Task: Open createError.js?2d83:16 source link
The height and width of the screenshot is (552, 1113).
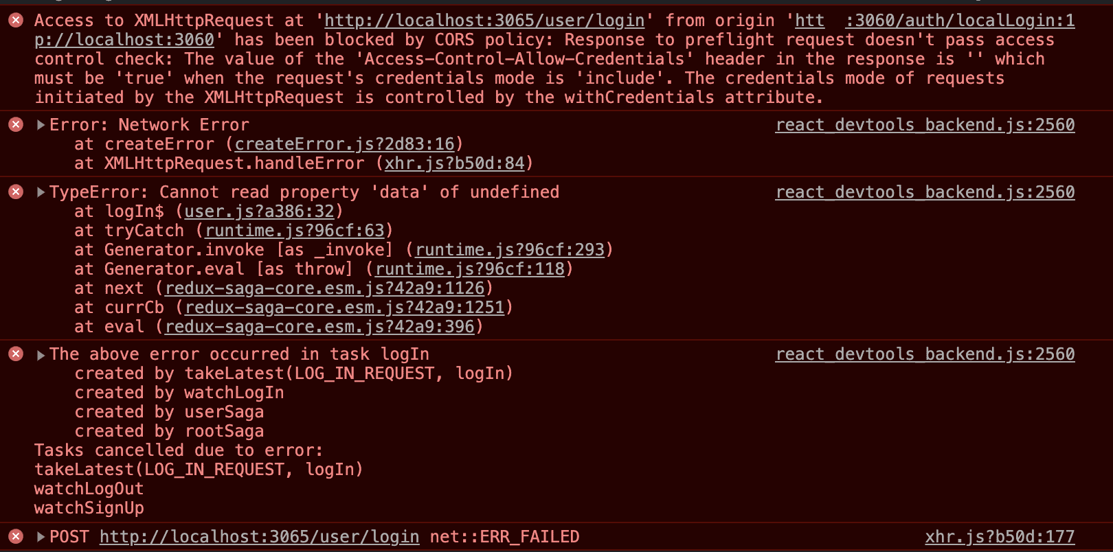Action: pyautogui.click(x=345, y=144)
